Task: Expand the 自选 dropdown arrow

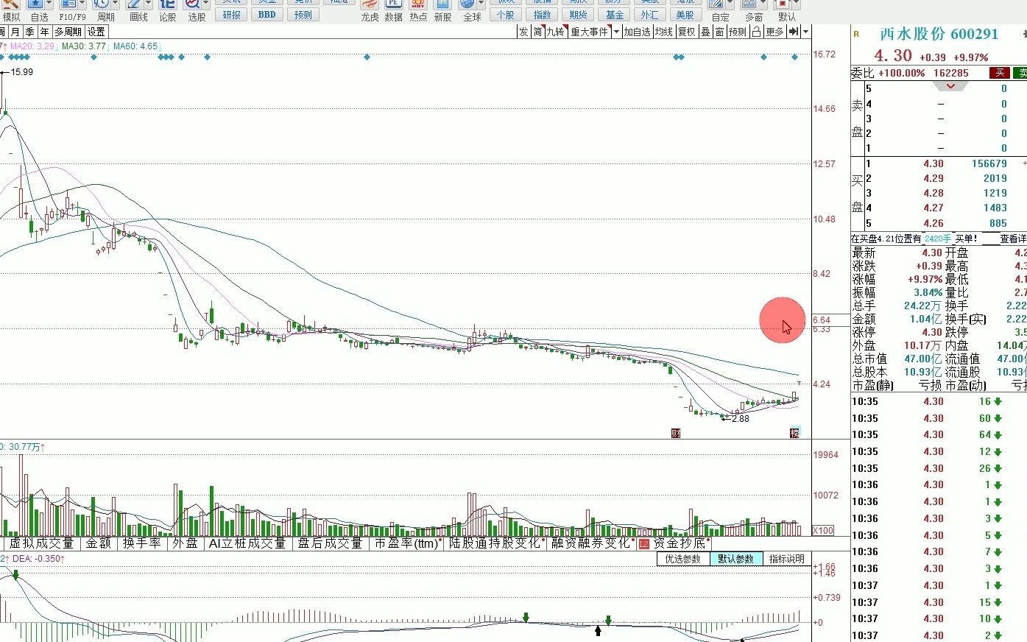Action: 49,4
